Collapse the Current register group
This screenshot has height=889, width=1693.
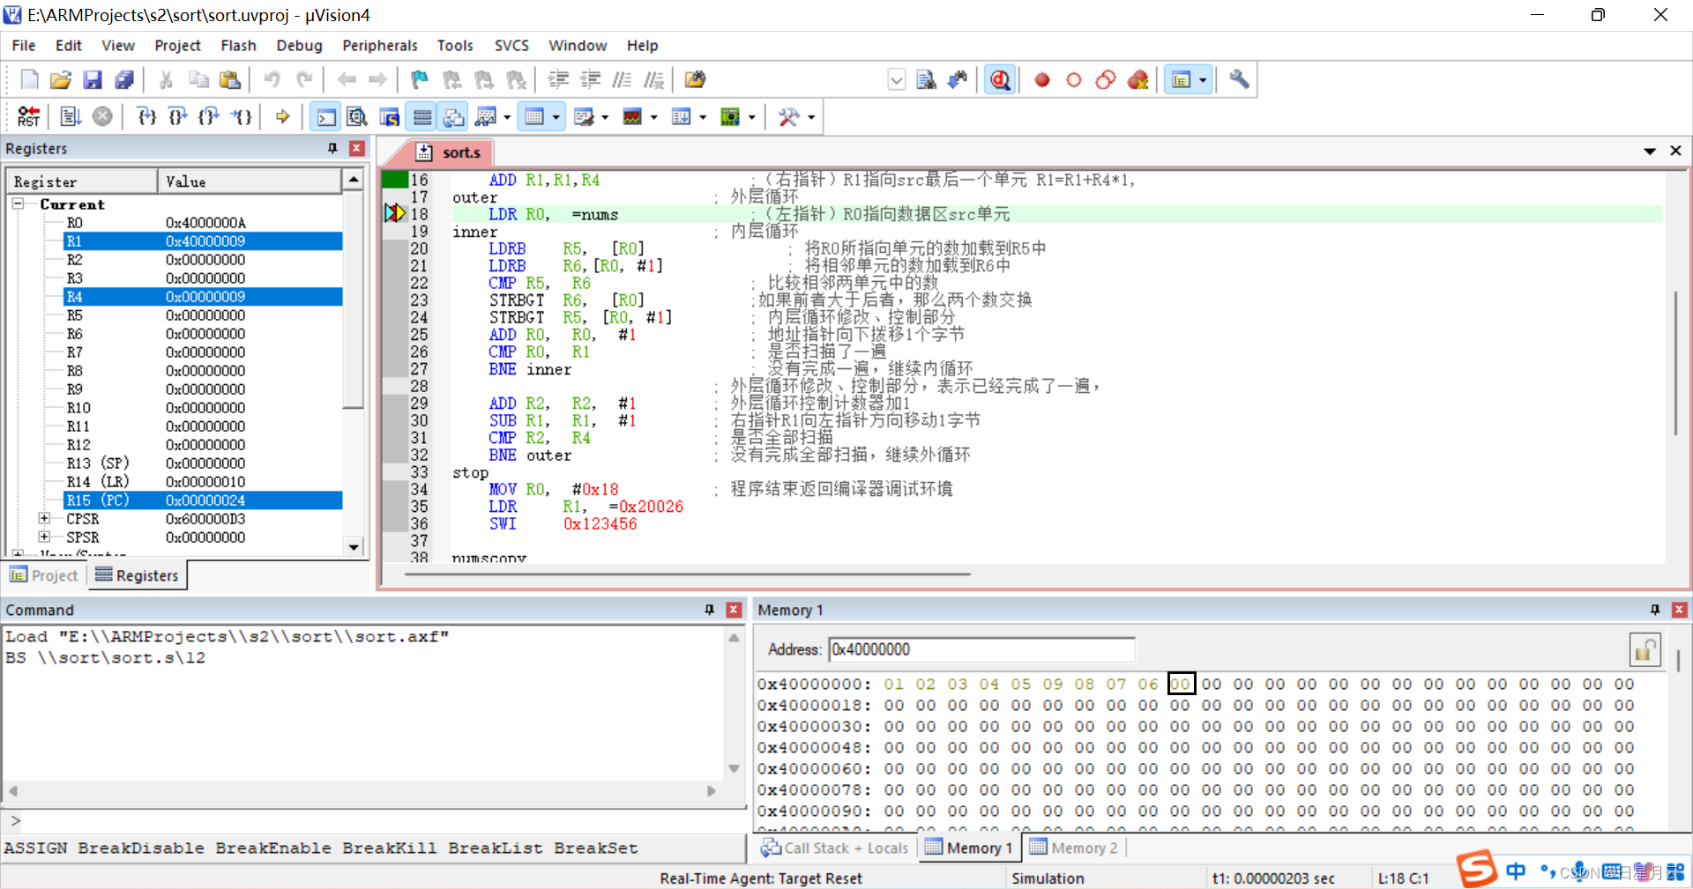[18, 204]
